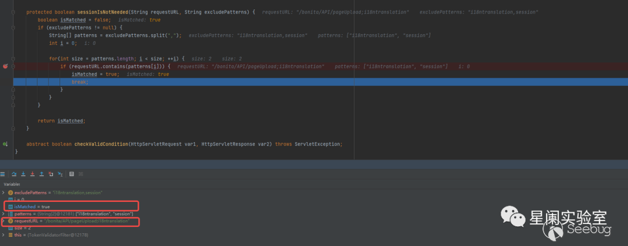Toggle the breakpoint on the requestURL.contains line

[x=5, y=67]
